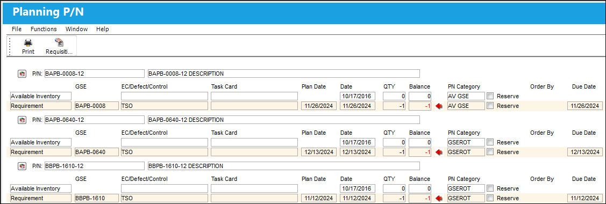Viewport: 606px width, 204px height.
Task: Click the EC/Defect/Control field in BAPB-0640-12 inventory row
Action: coord(164,142)
